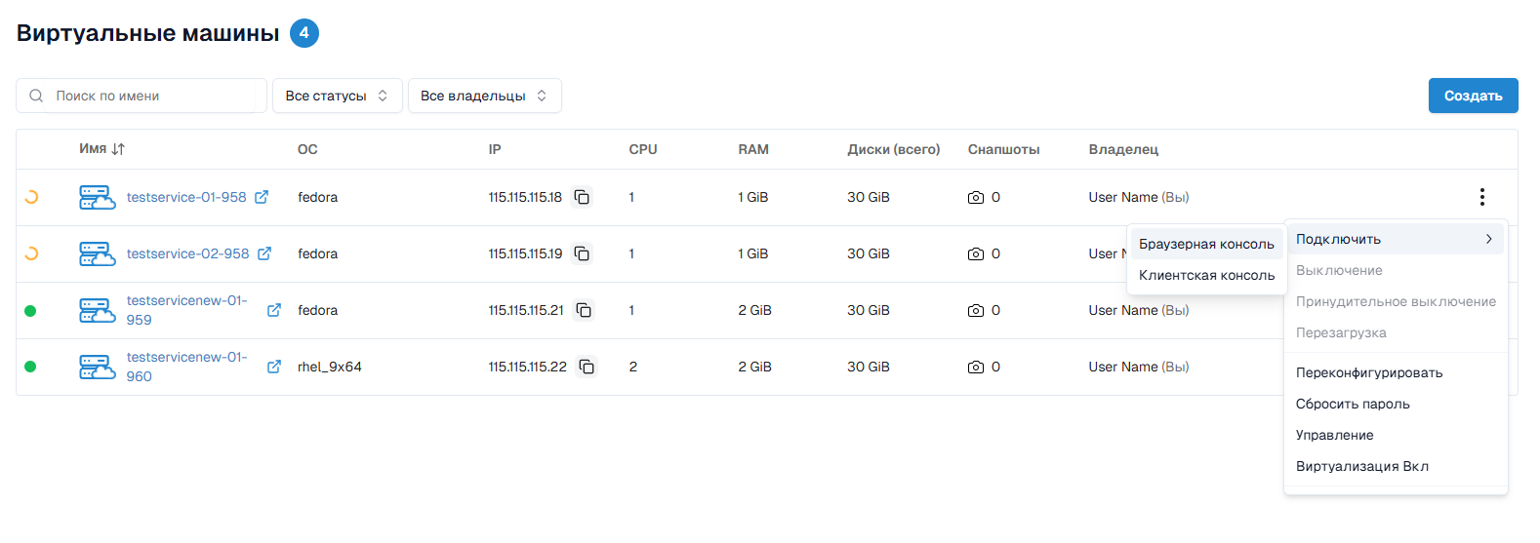
Task: Open testservice-01-958 in new tab icon
Action: [262, 197]
